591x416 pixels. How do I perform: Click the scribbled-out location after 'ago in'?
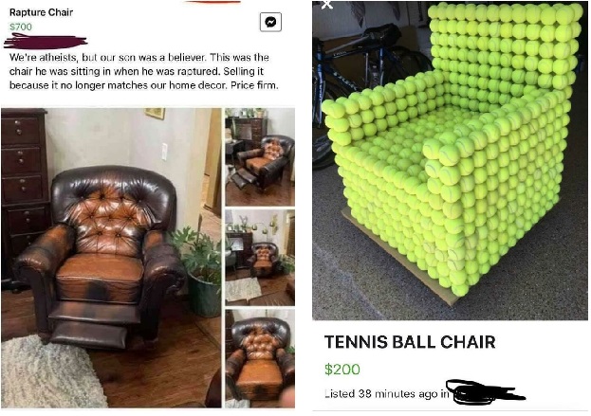[486, 392]
